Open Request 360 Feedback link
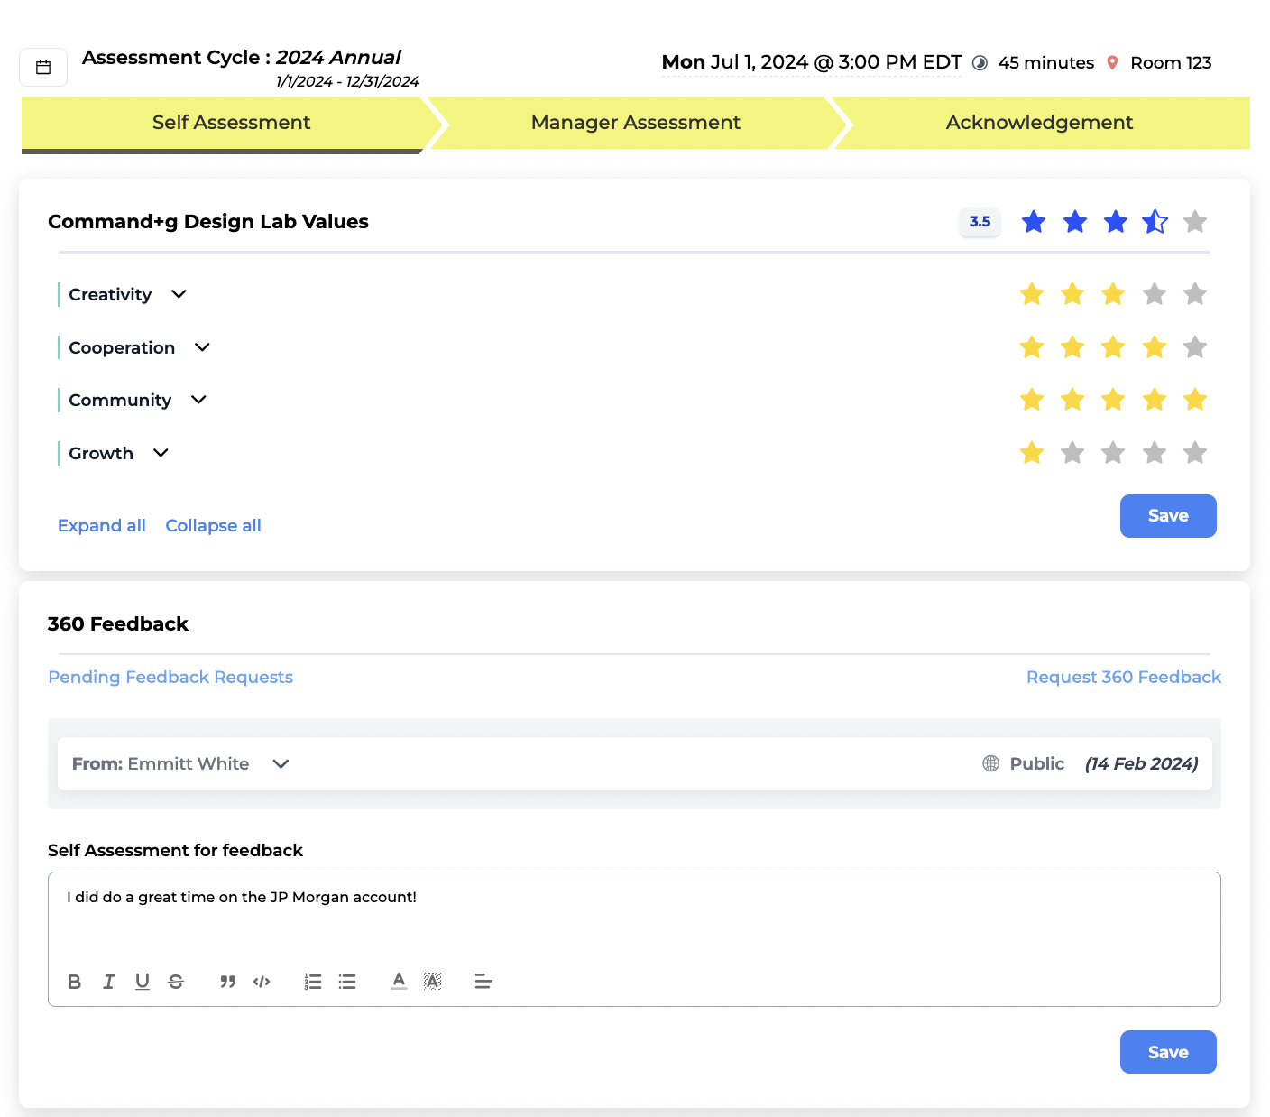The image size is (1270, 1117). click(x=1123, y=677)
